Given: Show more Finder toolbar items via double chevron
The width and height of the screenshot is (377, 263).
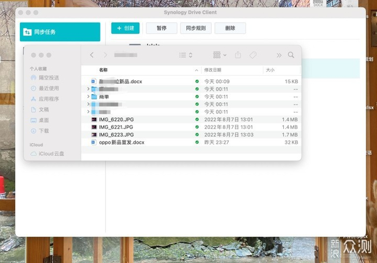Looking at the screenshot, I should click(x=279, y=55).
